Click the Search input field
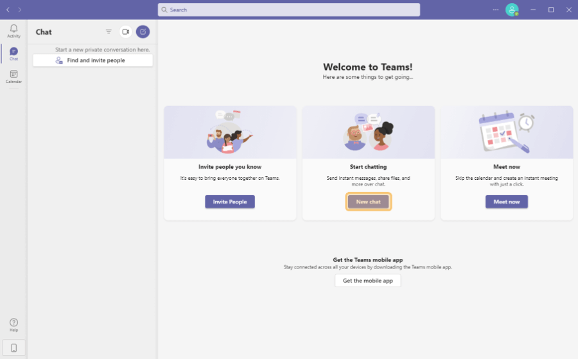 click(289, 10)
